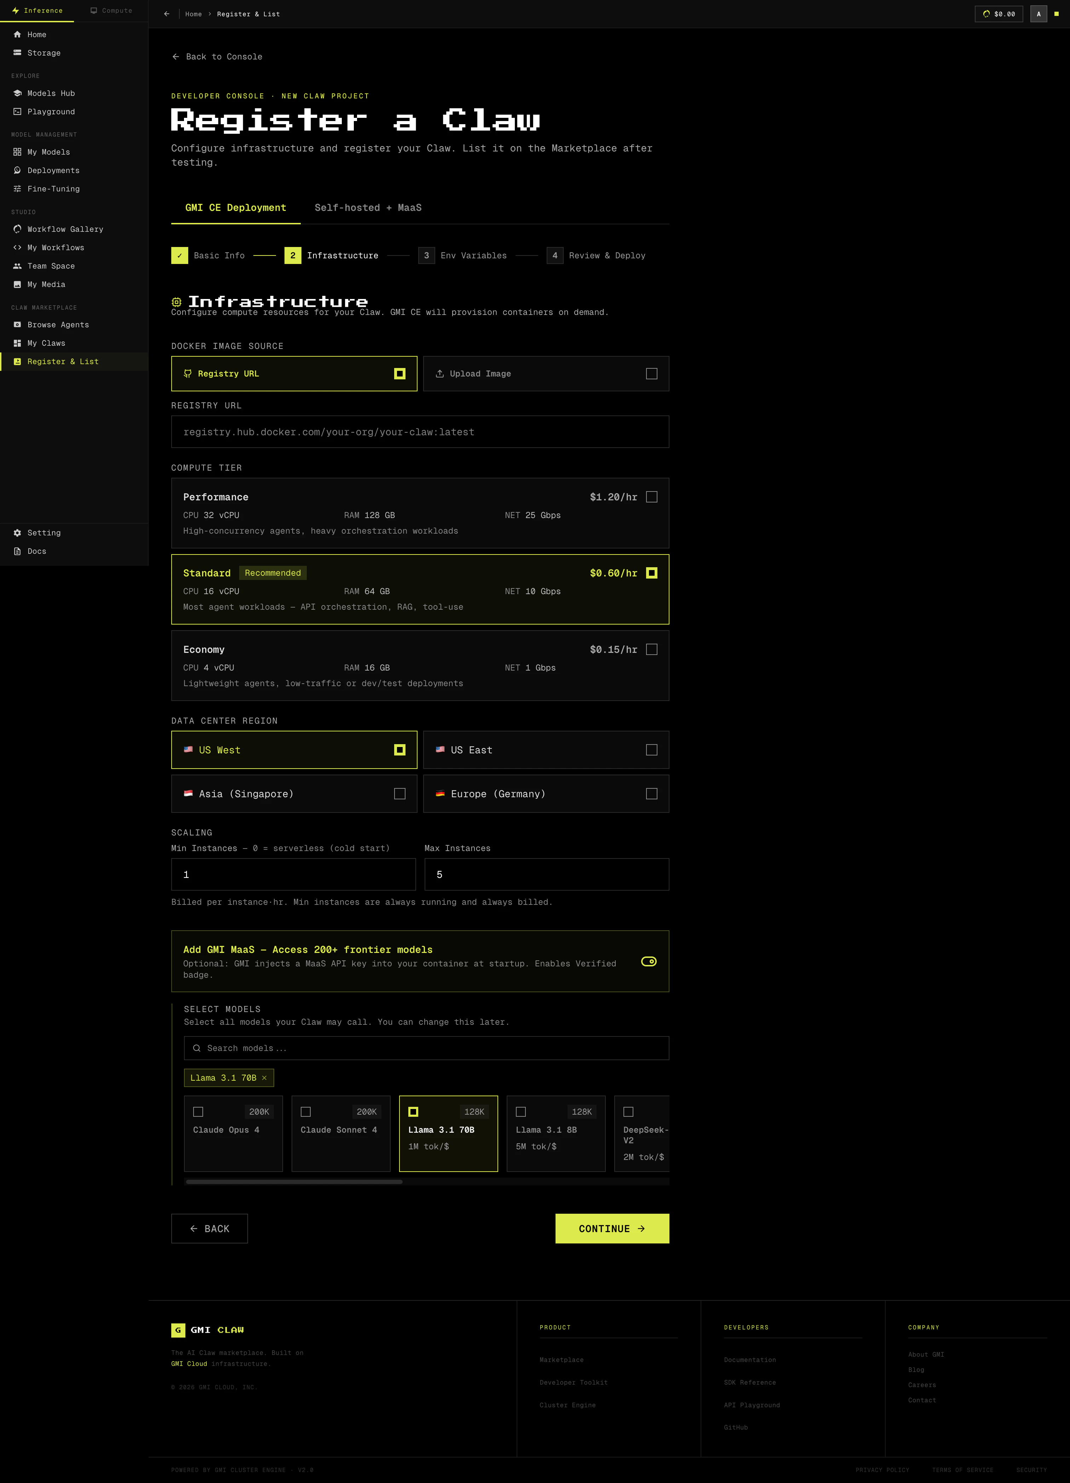Remove the Llama 3.1 70B chip
The image size is (1070, 1483).
pos(264,1077)
